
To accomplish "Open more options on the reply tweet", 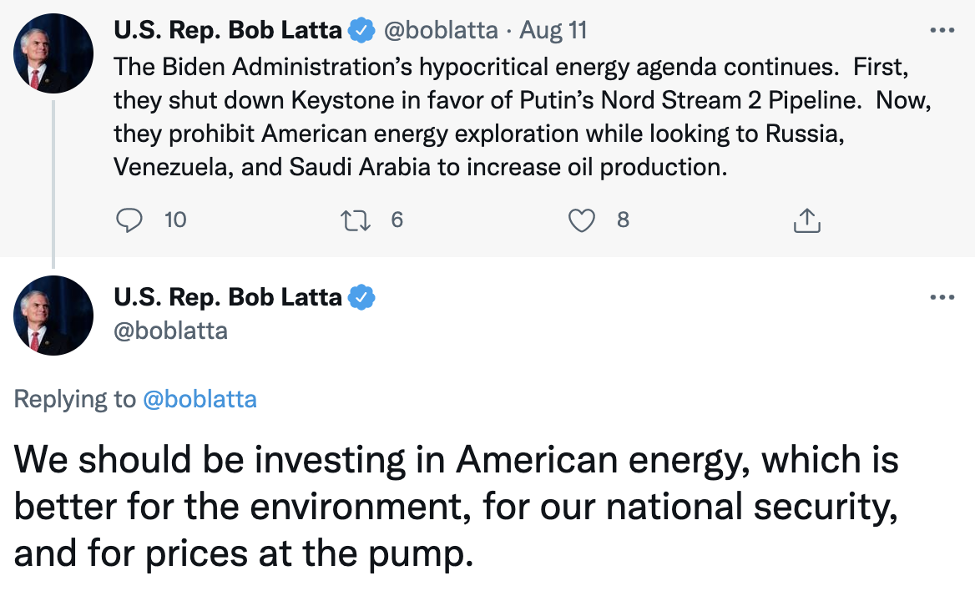I will (x=942, y=297).
